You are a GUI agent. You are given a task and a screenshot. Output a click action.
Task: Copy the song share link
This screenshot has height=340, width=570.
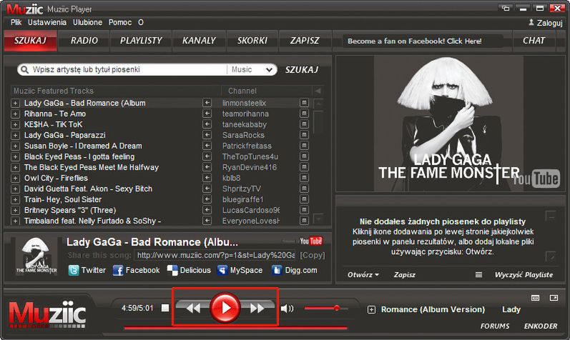(x=313, y=256)
